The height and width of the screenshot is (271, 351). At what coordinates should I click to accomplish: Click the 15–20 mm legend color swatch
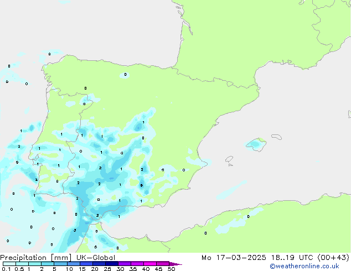point(86,264)
